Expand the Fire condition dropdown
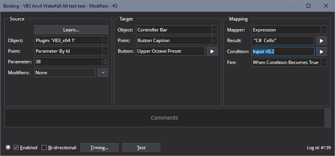 point(324,62)
